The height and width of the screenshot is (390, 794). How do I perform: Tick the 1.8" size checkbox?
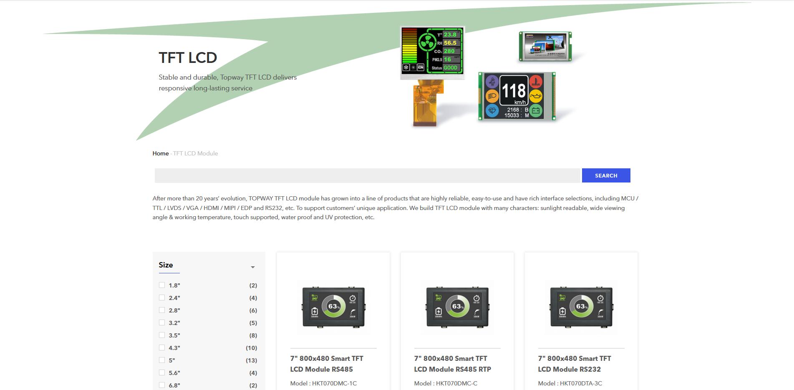[162, 285]
